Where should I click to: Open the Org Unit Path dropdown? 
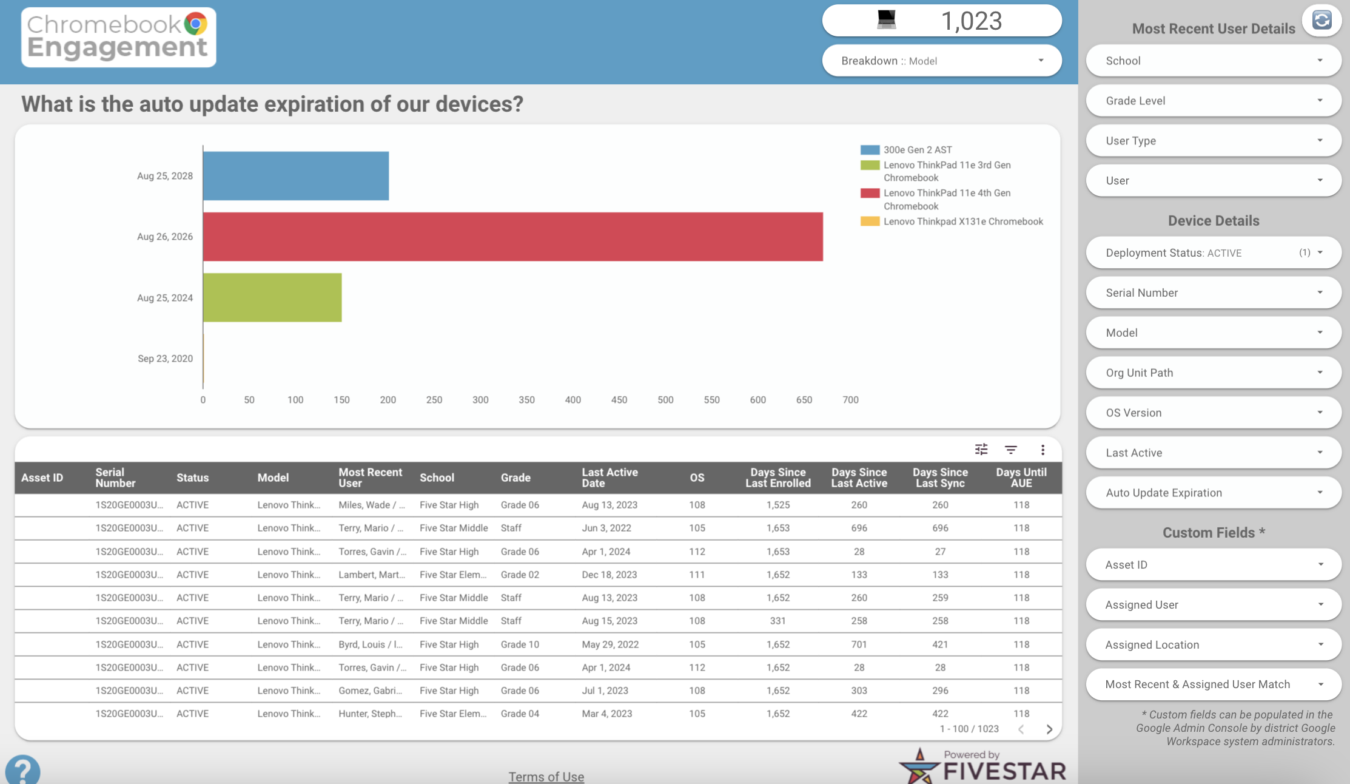click(1214, 373)
